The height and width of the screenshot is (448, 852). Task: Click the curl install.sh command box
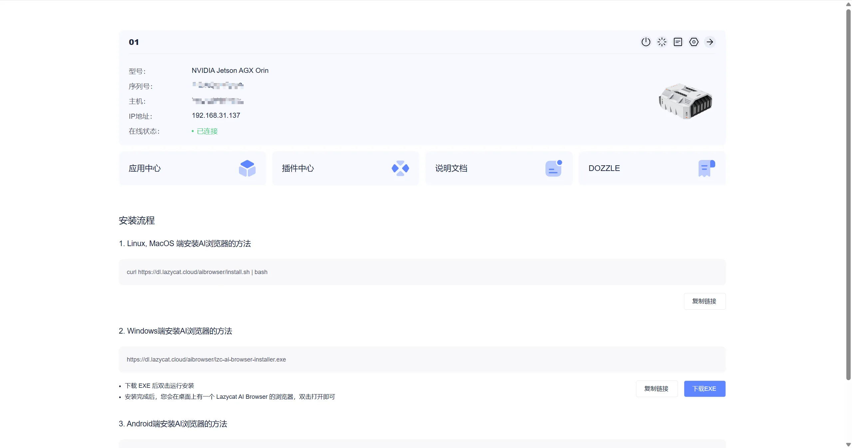click(422, 272)
